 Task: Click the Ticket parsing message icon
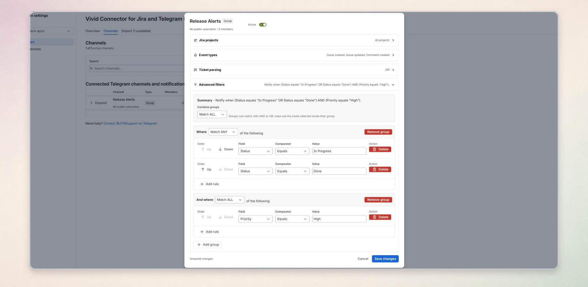pos(195,70)
